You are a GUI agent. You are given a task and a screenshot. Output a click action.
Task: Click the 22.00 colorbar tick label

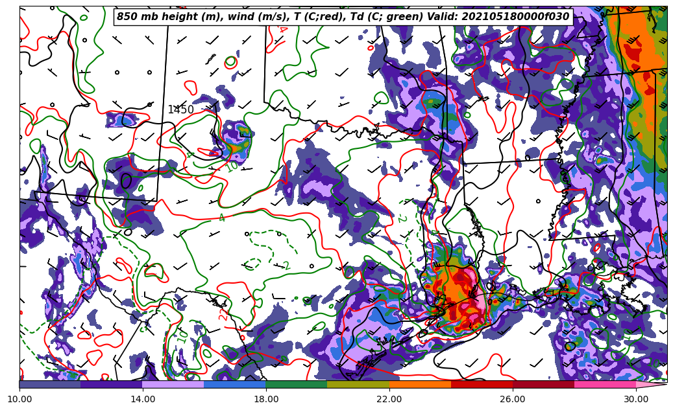click(389, 400)
